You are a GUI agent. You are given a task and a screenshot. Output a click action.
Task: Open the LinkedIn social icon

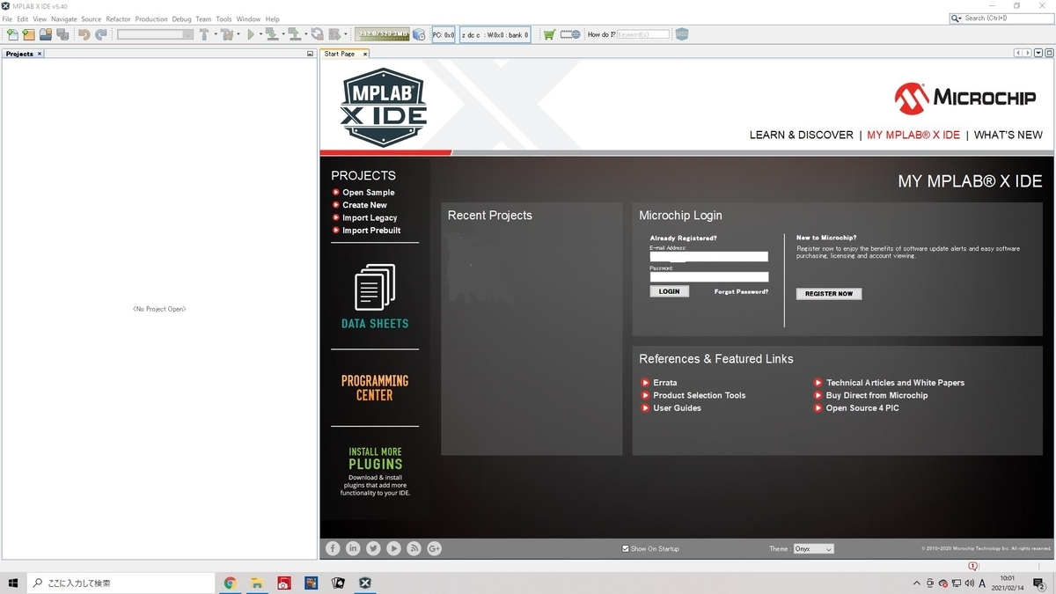point(353,548)
